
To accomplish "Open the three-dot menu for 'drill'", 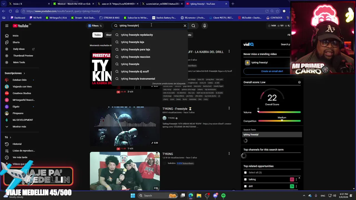I will tap(296, 186).
